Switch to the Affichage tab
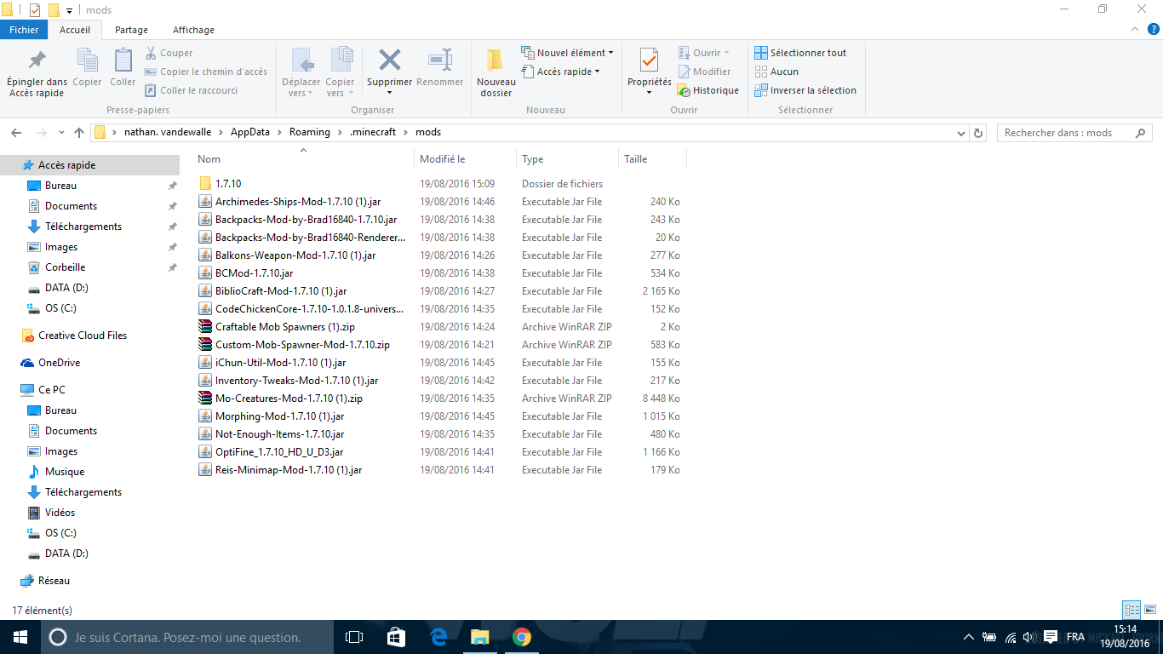 [193, 30]
